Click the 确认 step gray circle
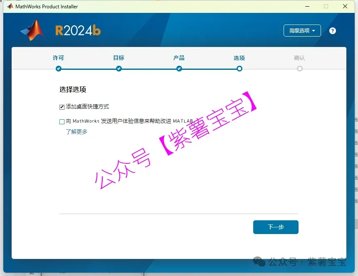Screen dimensions: 358x276 299,69
